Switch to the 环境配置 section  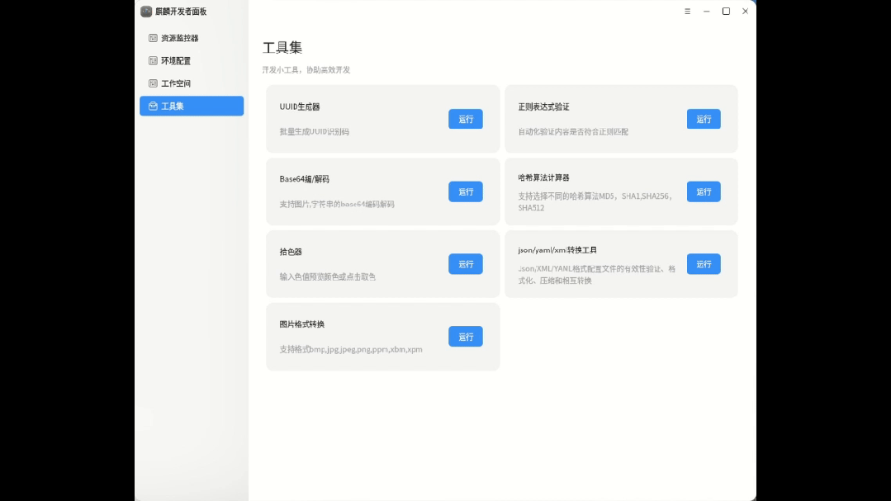point(176,61)
